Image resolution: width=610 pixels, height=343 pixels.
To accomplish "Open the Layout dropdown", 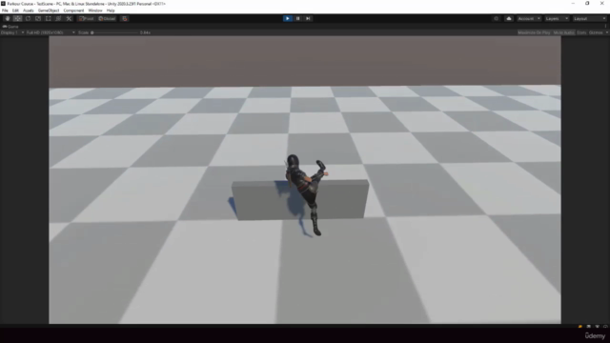I will (x=589, y=19).
